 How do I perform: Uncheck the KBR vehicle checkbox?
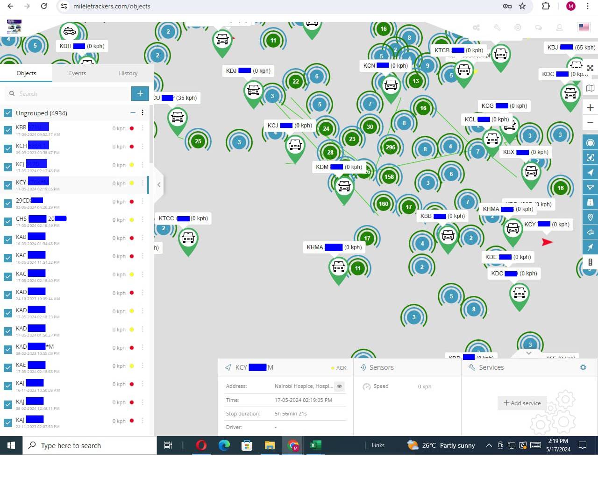point(7,128)
